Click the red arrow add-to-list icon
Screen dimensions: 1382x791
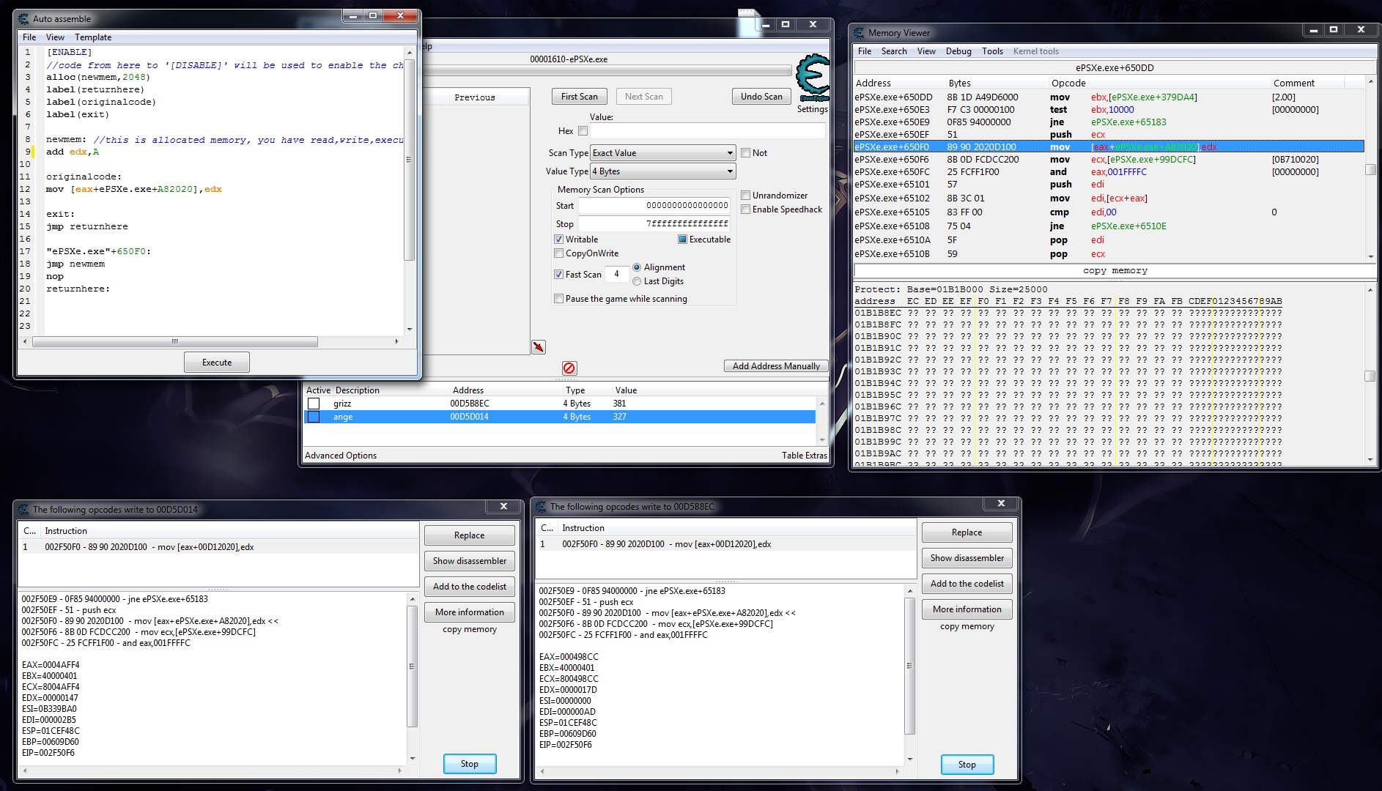pos(539,346)
